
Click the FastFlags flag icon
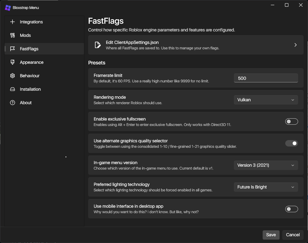(13, 49)
